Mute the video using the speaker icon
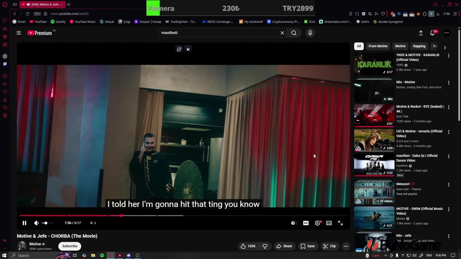The width and height of the screenshot is (461, 259). point(36,223)
